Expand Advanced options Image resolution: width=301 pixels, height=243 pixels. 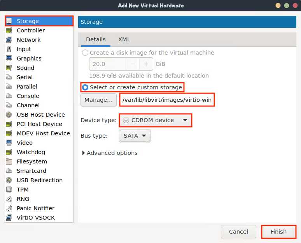110,153
